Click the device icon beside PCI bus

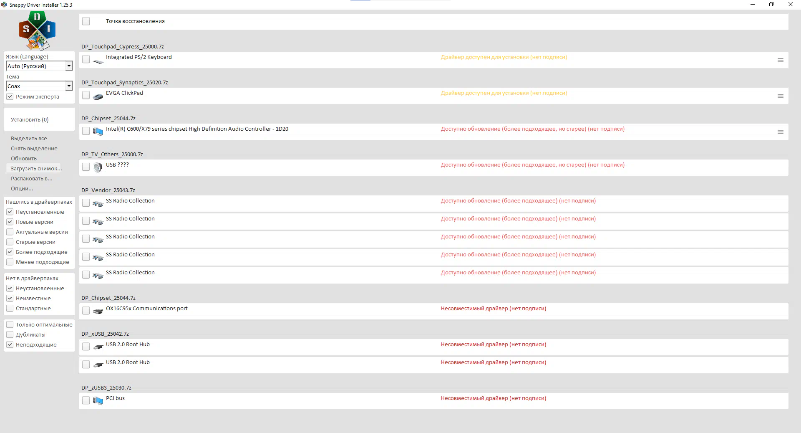pyautogui.click(x=98, y=401)
